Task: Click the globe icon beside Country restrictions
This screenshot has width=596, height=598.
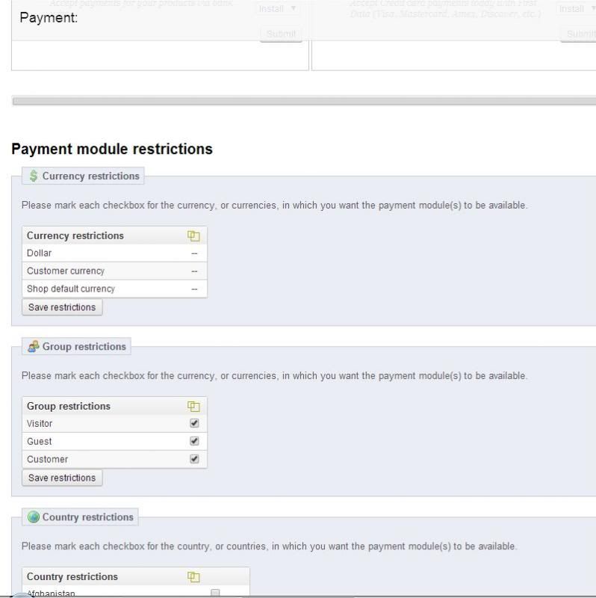Action: 33,517
